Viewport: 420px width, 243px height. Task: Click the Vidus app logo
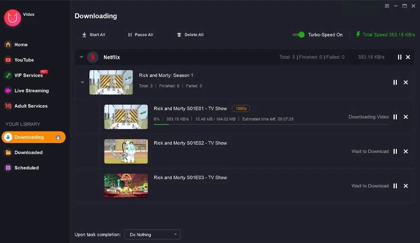click(13, 18)
